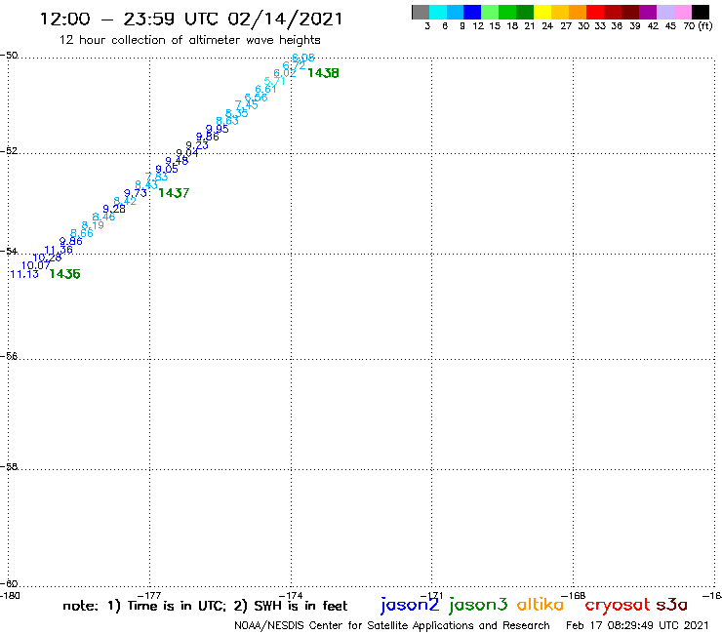Click the cyan swatch in the color legend
The height and width of the screenshot is (634, 722).
pos(438,12)
